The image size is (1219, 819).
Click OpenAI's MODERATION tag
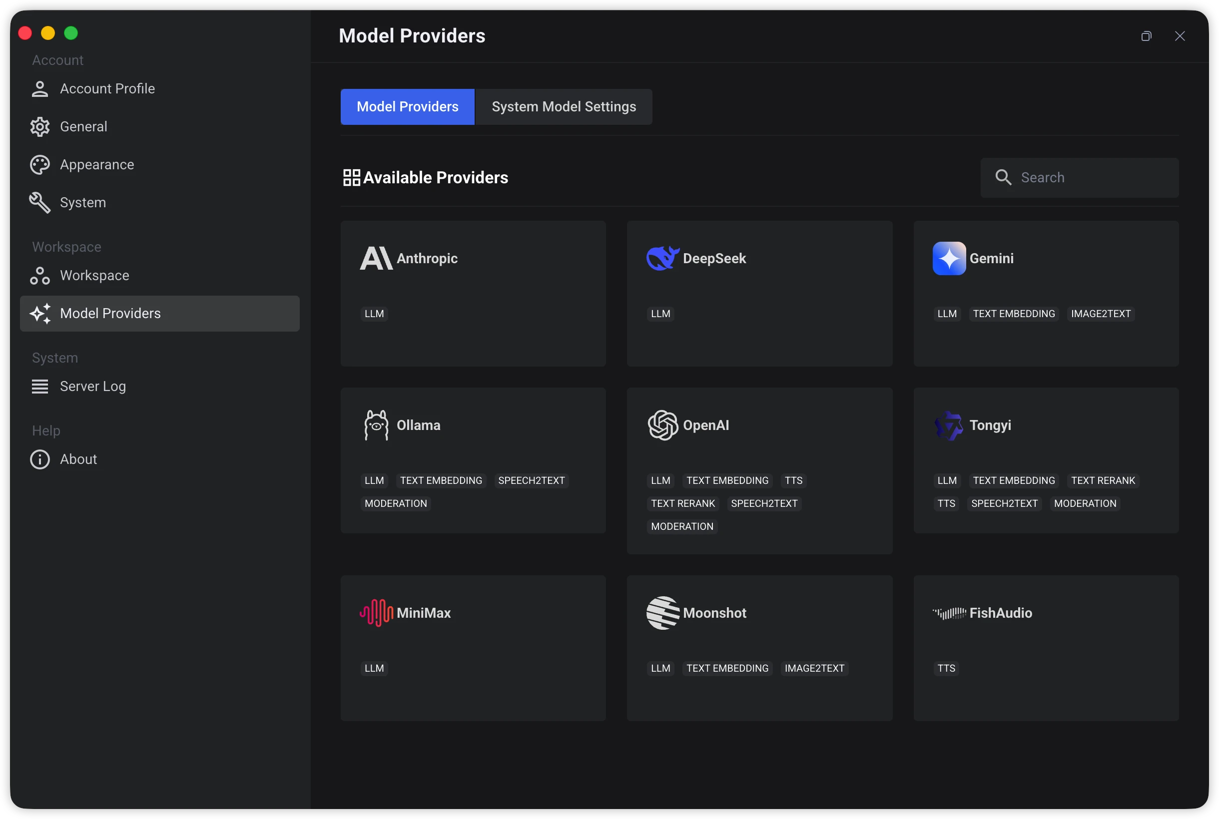point(682,526)
